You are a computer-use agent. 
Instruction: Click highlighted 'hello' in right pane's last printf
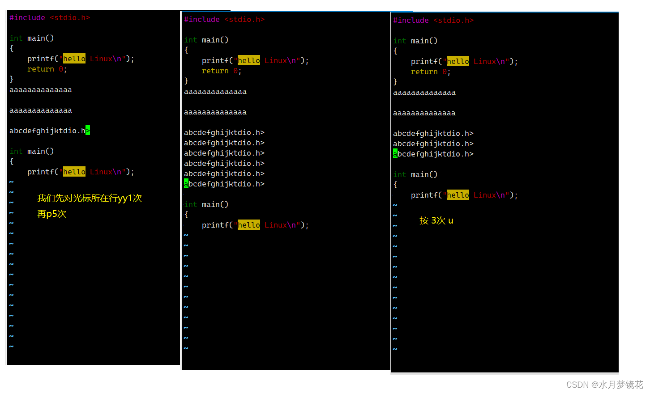click(x=458, y=195)
